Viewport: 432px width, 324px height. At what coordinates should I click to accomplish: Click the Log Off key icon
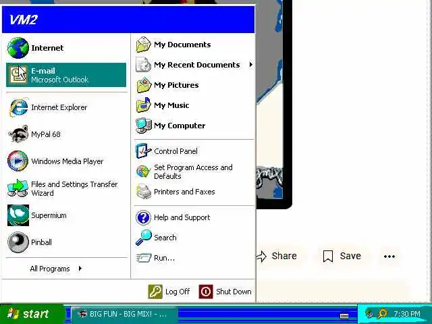click(155, 292)
